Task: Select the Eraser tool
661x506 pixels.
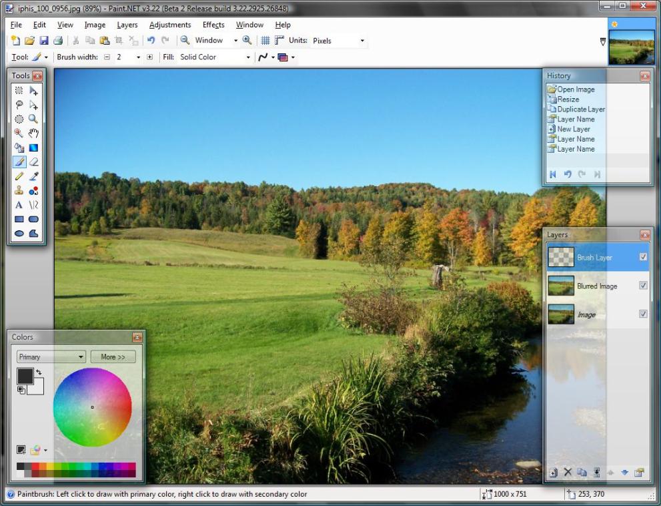Action: pyautogui.click(x=33, y=162)
